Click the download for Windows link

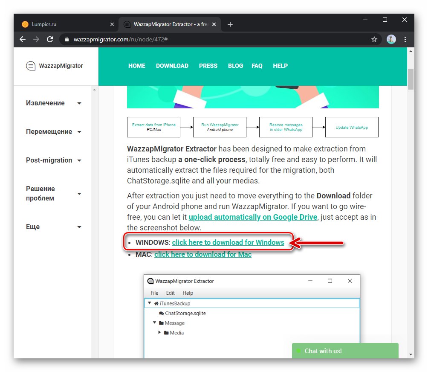[x=228, y=242]
